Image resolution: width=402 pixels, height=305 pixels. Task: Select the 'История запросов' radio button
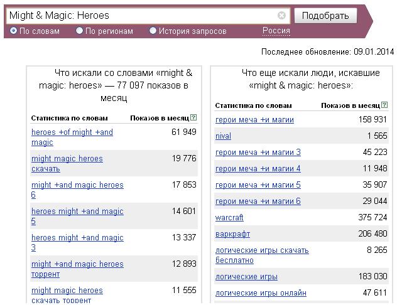153,31
